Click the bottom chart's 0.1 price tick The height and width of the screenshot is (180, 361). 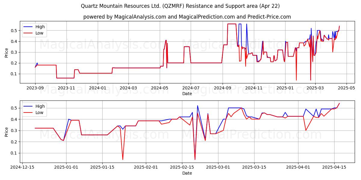tap(14, 153)
